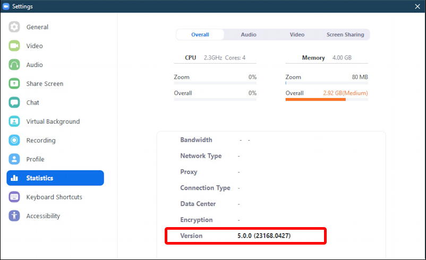
Task: Click the Data Center label
Action: coord(198,204)
